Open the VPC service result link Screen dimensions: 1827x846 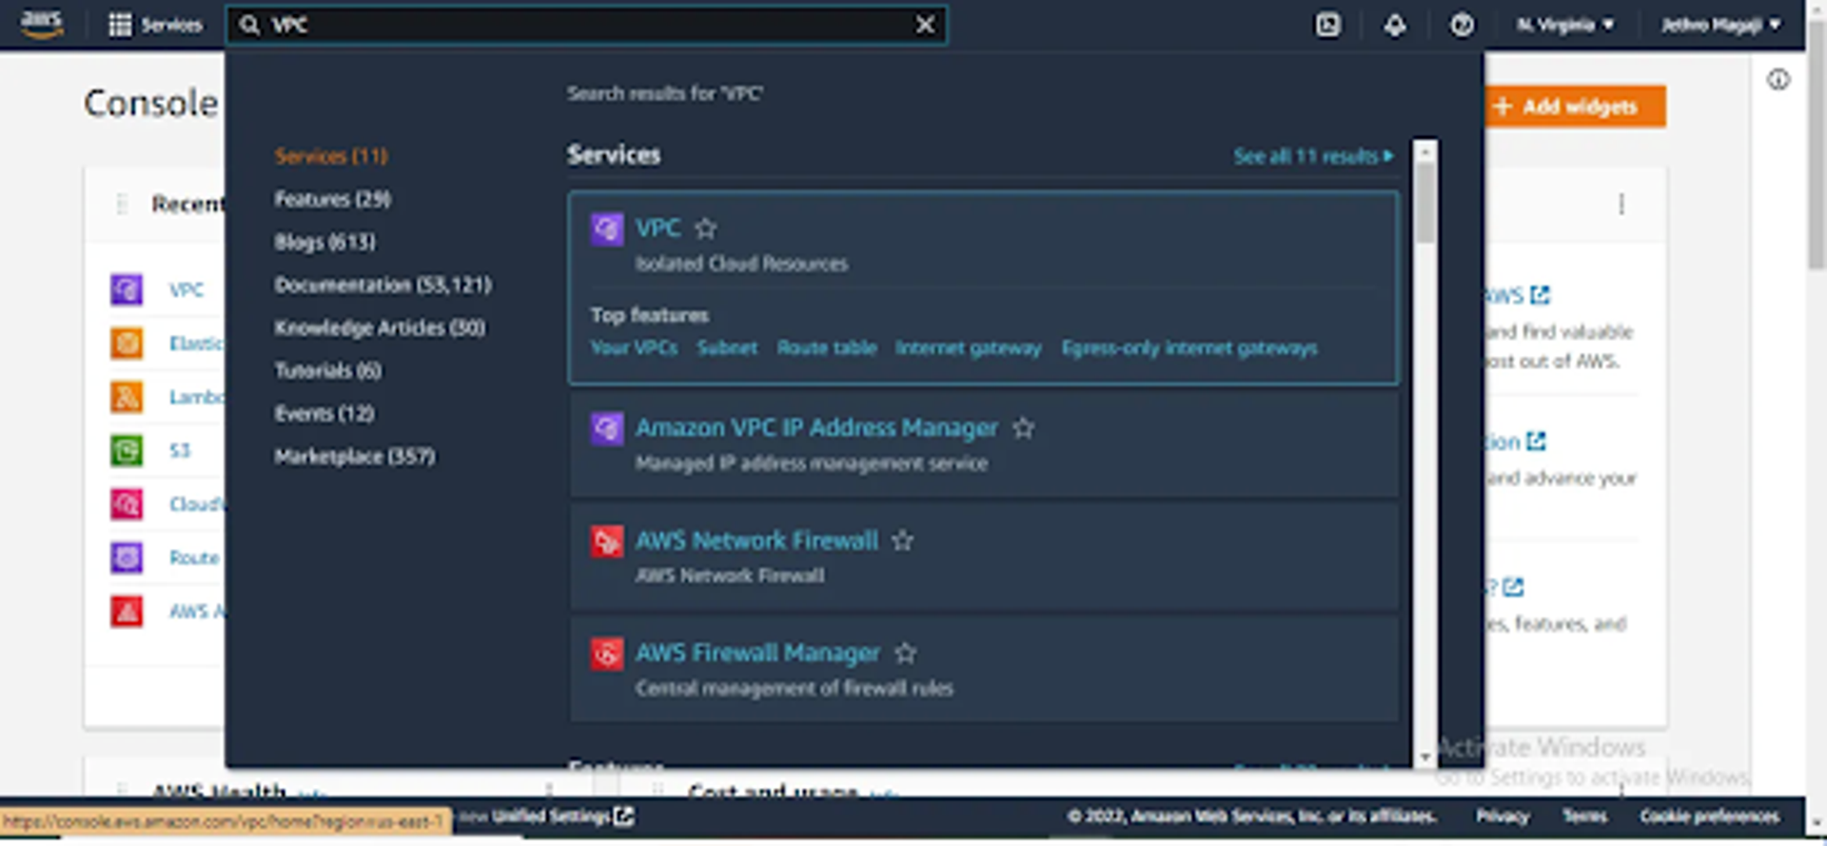[658, 228]
